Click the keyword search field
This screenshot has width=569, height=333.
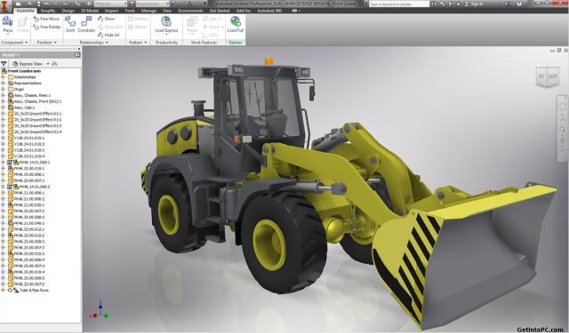coord(399,4)
